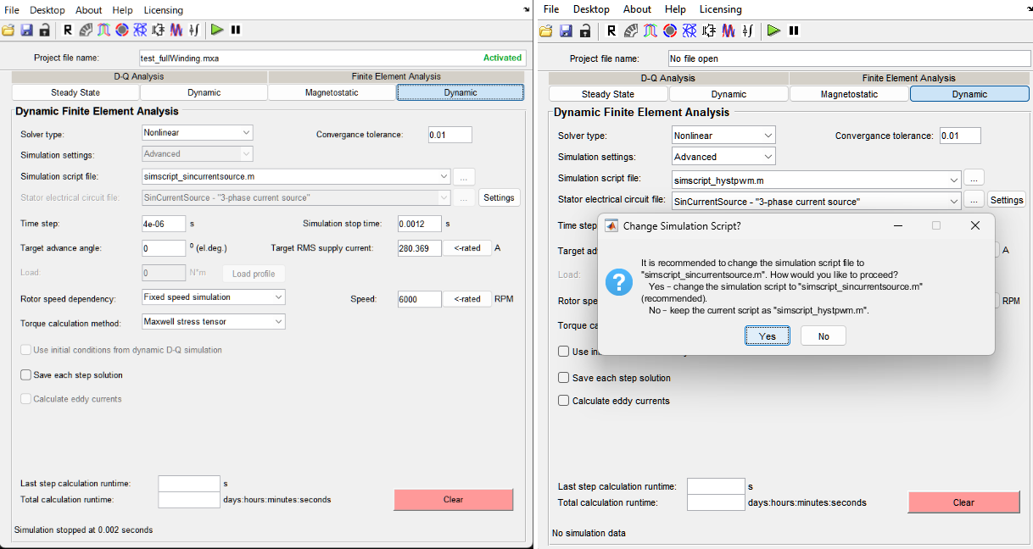
Task: Expand simscript_hystpwm.m script dropdown in right window
Action: point(817,180)
